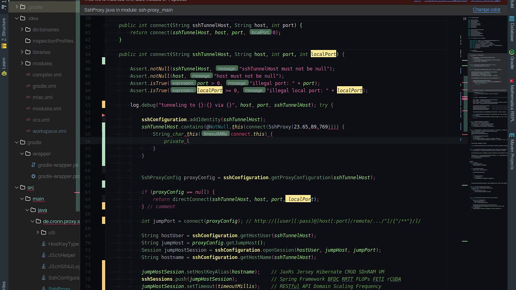Click the highlighted localPort parameter on line 44
The height and width of the screenshot is (290, 516).
(323, 54)
